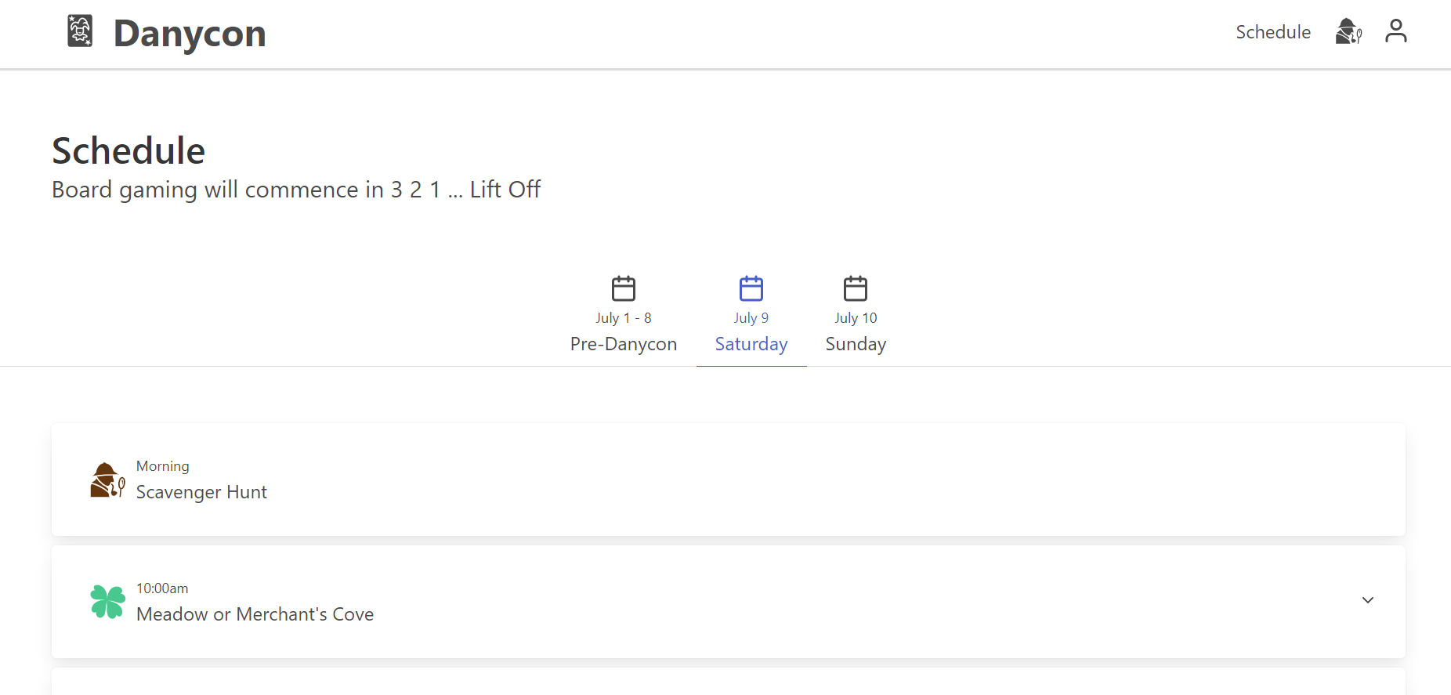Screen dimensions: 1451x695
Task: Expand the Meadow or Merchant's Cove chevron
Action: click(1368, 600)
